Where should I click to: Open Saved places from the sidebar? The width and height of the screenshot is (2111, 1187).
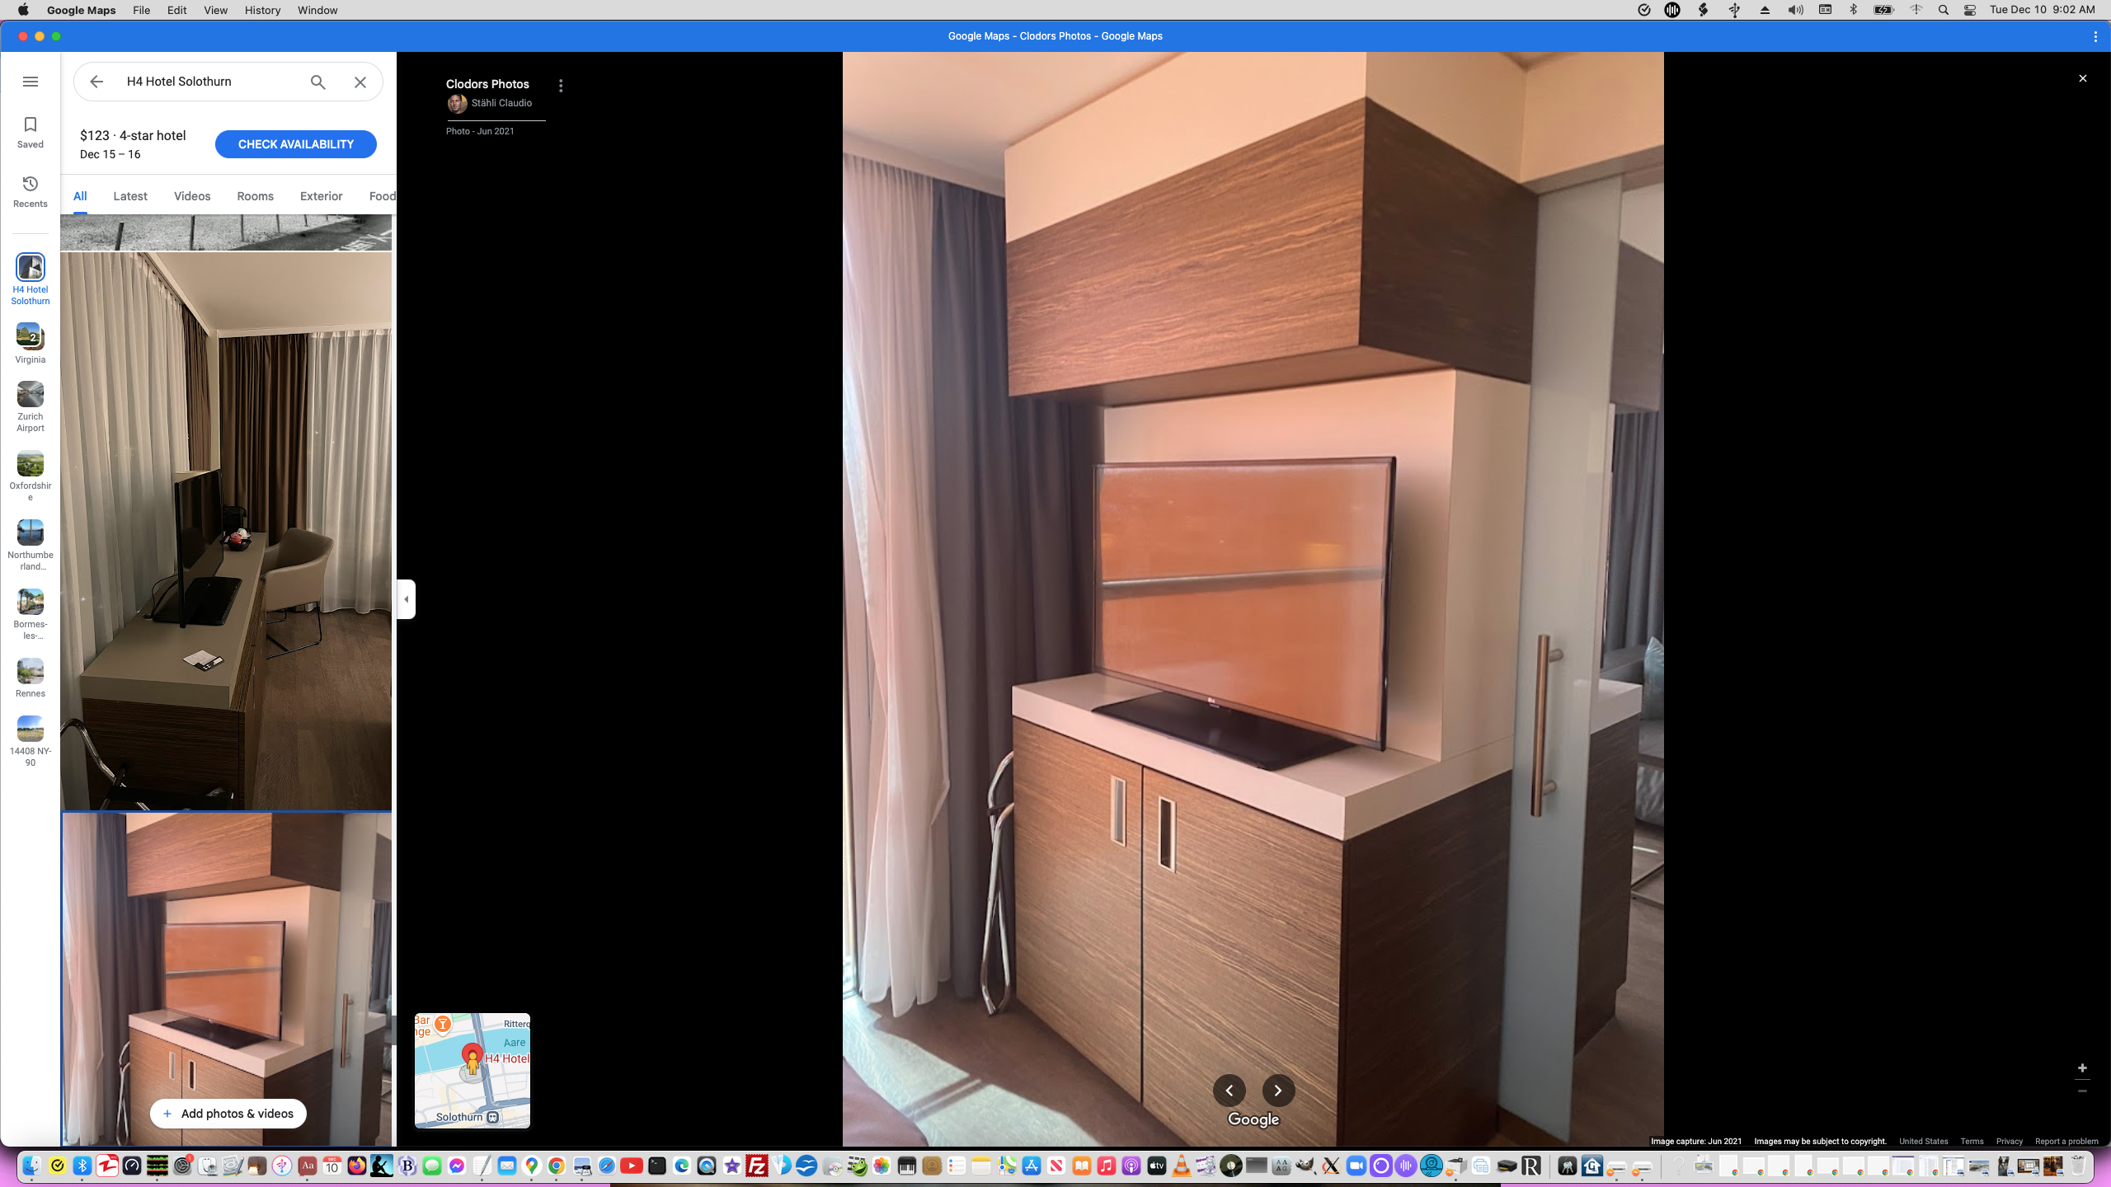30,130
